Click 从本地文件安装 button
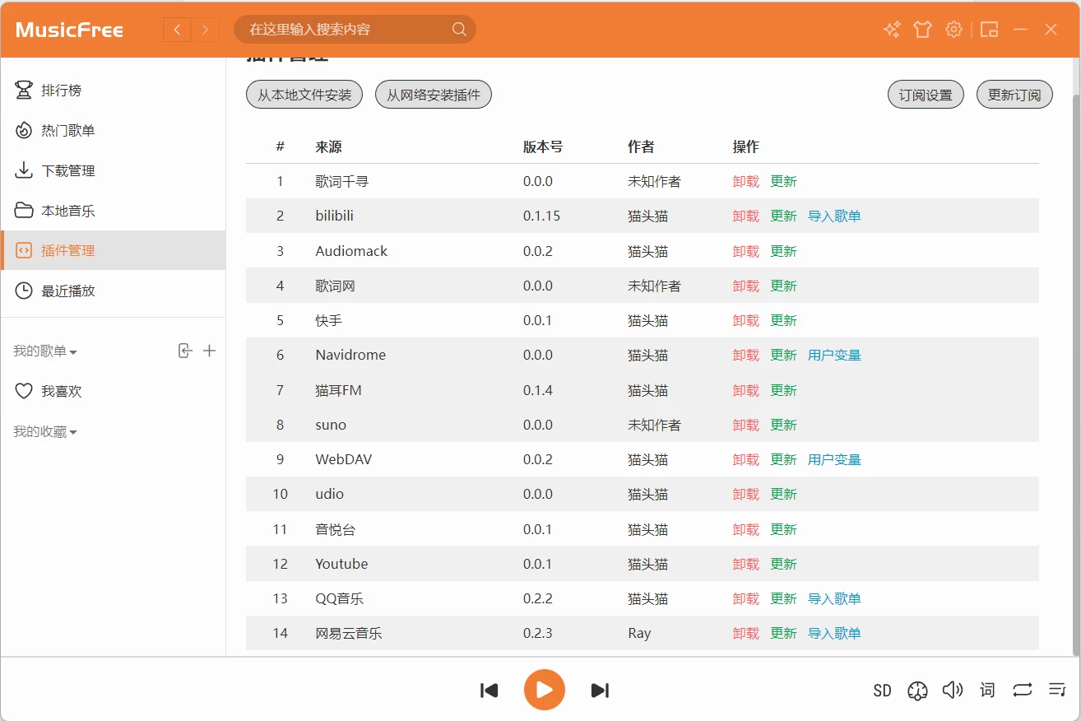 coord(304,95)
